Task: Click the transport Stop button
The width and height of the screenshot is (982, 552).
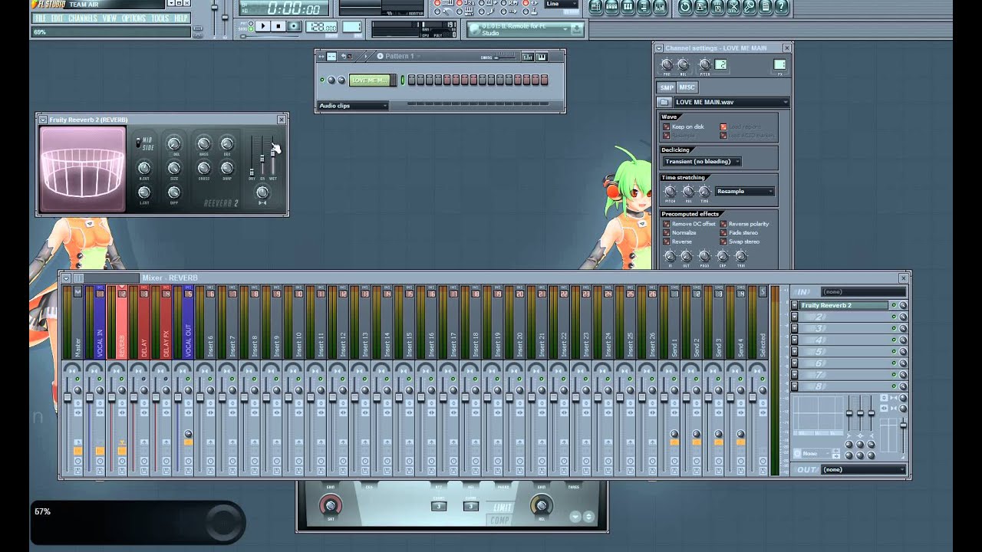Action: 278,26
